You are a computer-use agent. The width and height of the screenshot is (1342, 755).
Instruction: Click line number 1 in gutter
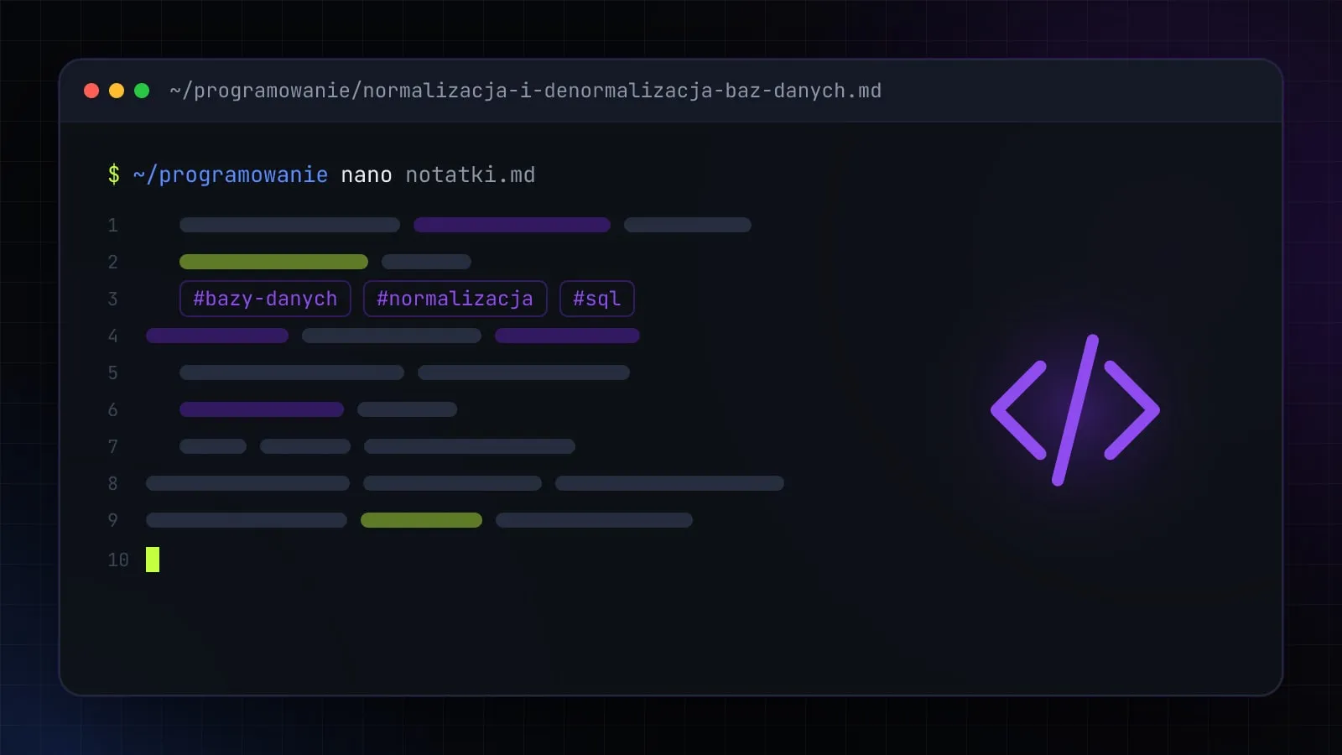[112, 225]
